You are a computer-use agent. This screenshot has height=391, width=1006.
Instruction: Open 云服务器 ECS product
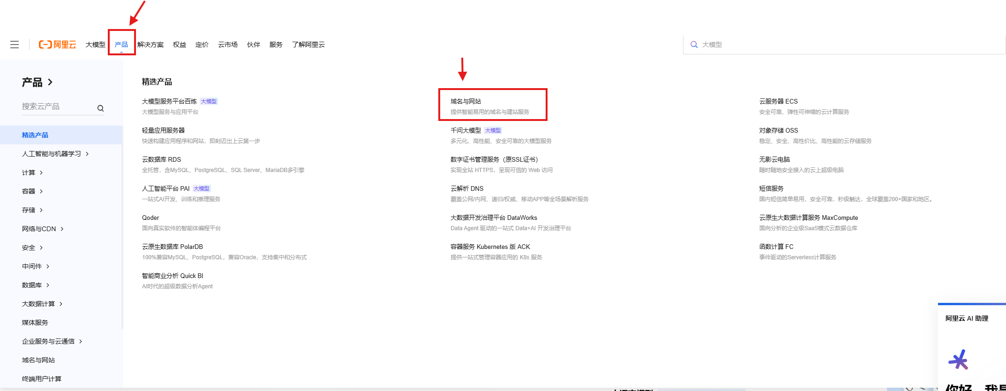point(778,101)
